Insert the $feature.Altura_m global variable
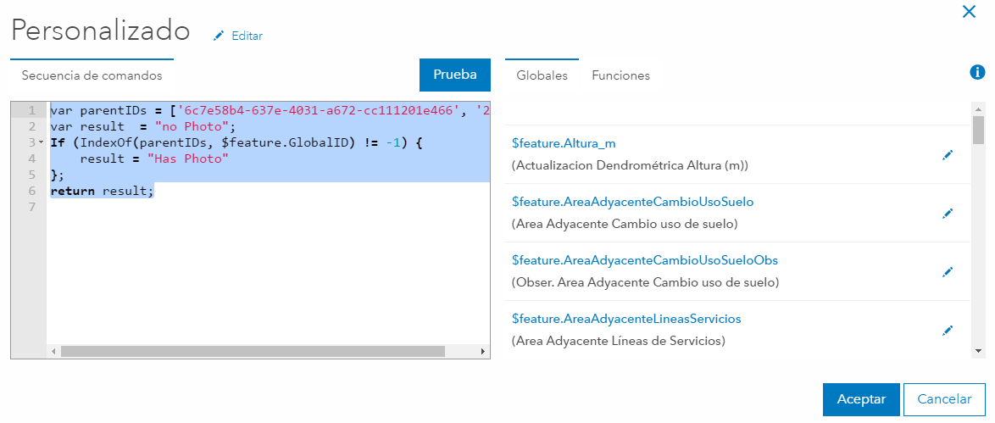Screen dimensions: 995x423 tap(558, 143)
